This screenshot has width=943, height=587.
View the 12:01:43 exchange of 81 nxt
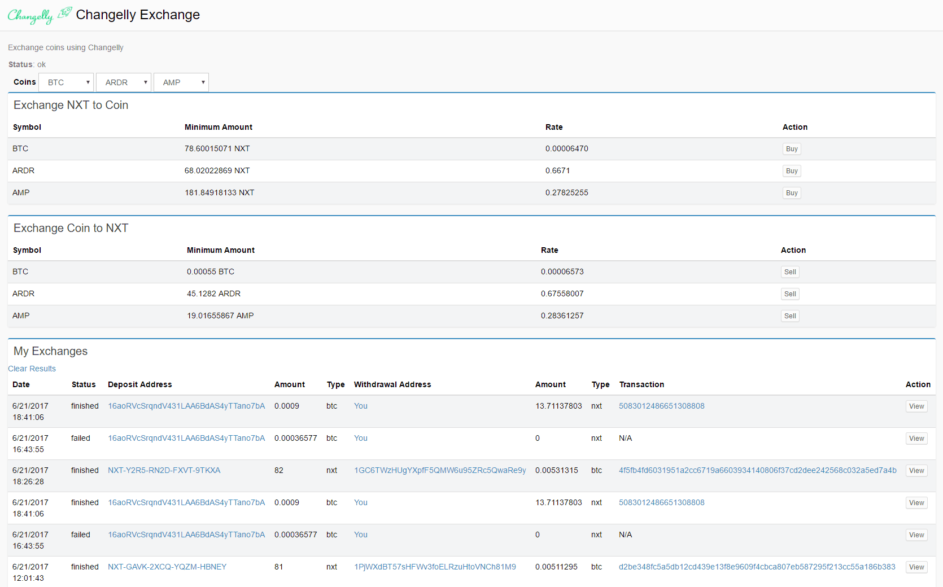tap(916, 567)
